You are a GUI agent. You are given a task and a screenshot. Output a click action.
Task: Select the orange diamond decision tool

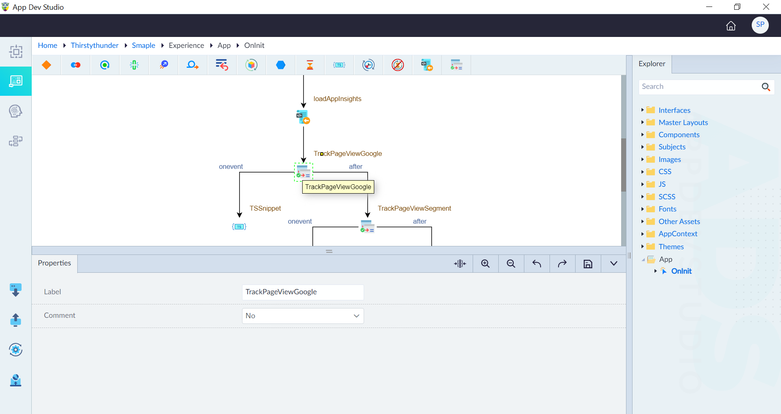tap(46, 65)
